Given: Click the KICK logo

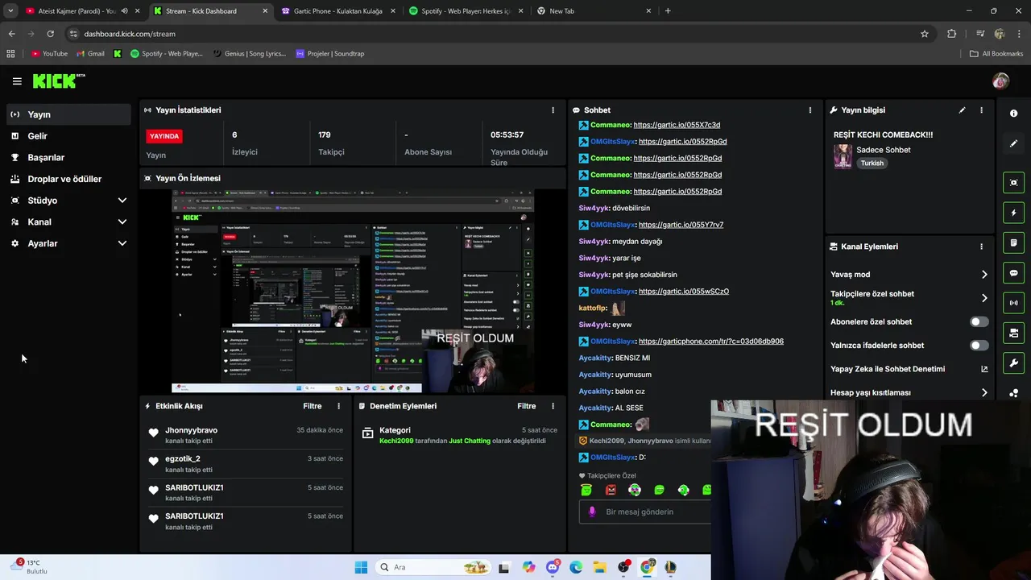Looking at the screenshot, I should click(x=58, y=81).
